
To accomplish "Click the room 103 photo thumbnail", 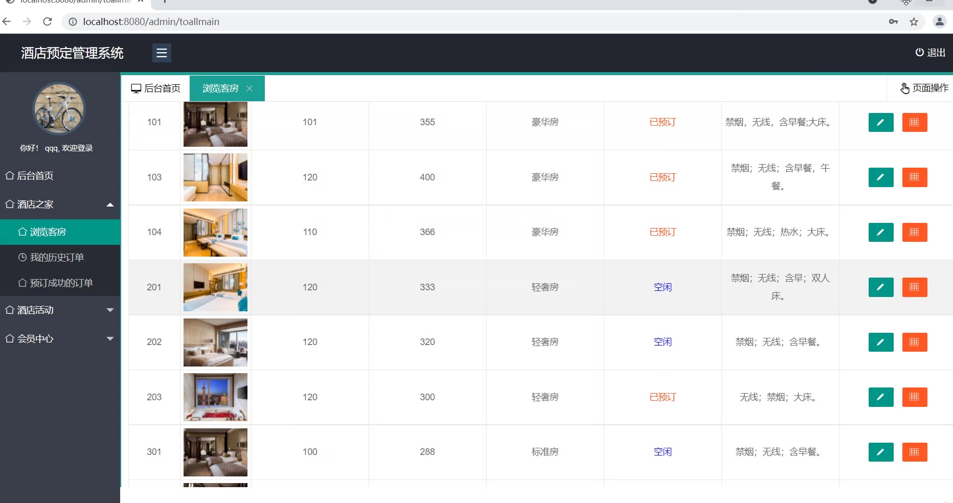I will coord(215,177).
